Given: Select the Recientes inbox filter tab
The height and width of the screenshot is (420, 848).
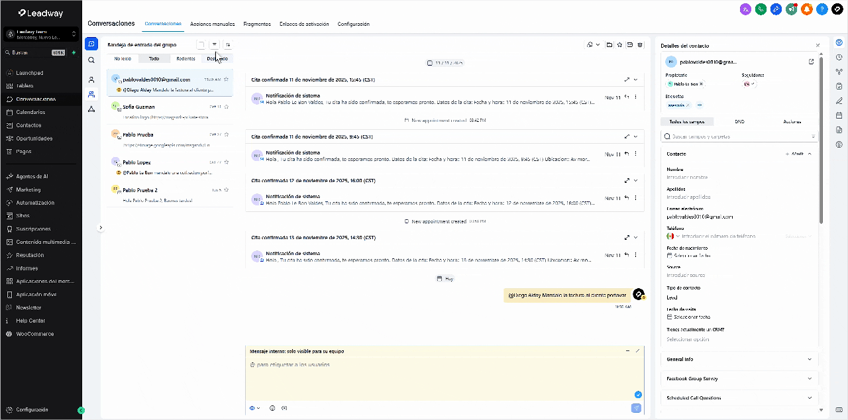Looking at the screenshot, I should (185, 59).
